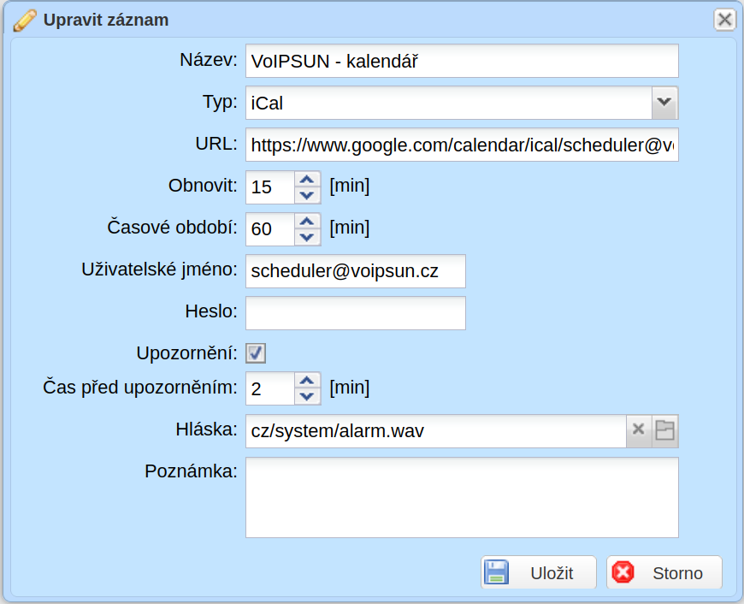Click the Heslo label

(211, 311)
